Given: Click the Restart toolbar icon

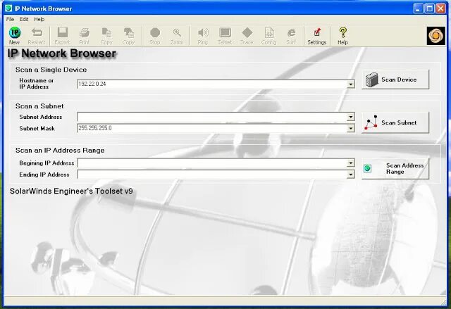Looking at the screenshot, I should pyautogui.click(x=37, y=36).
